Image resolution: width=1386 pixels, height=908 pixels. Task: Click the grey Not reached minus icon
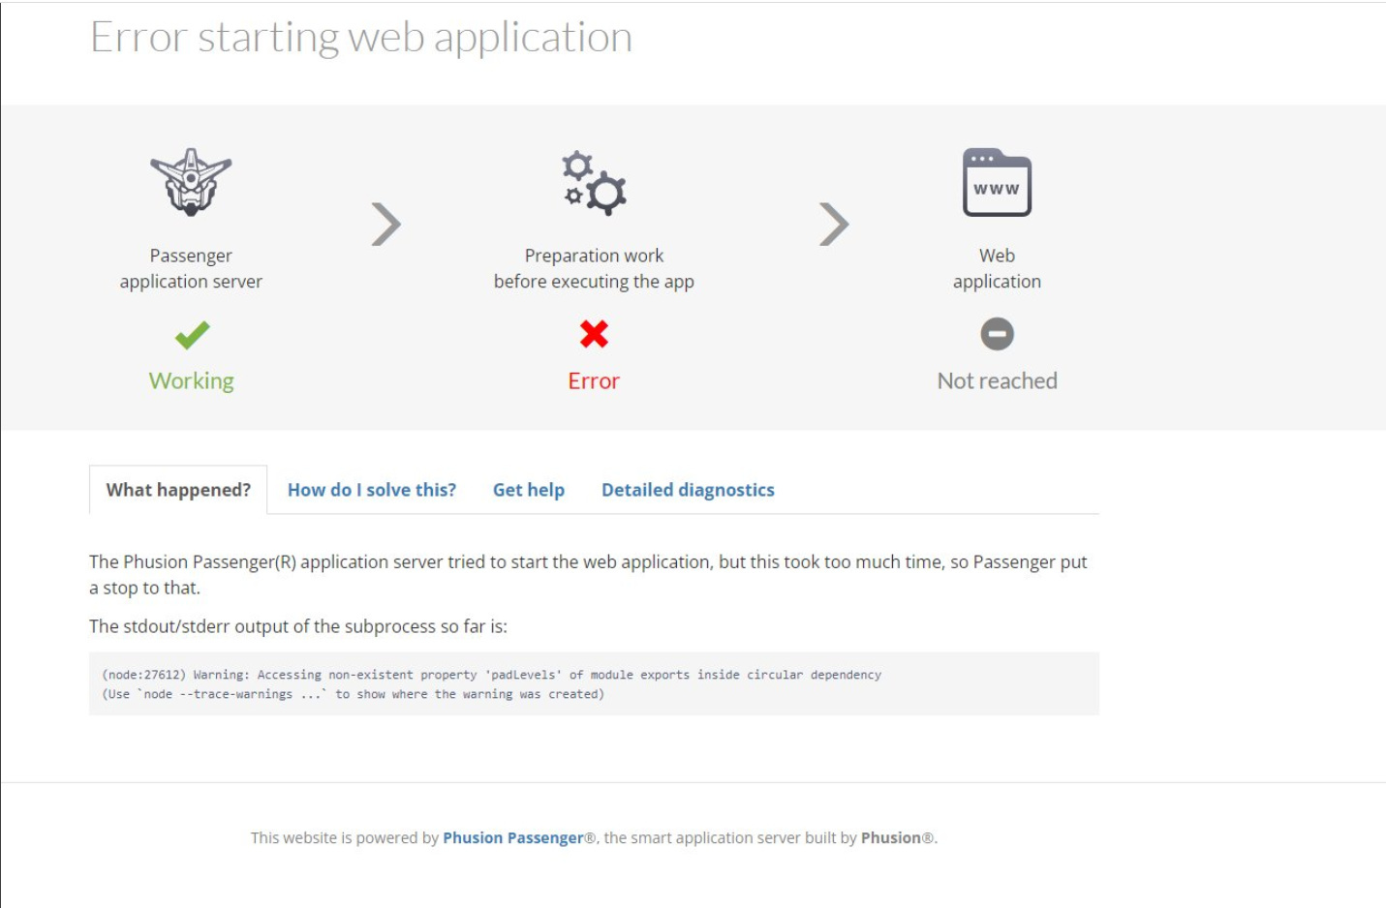pos(997,334)
